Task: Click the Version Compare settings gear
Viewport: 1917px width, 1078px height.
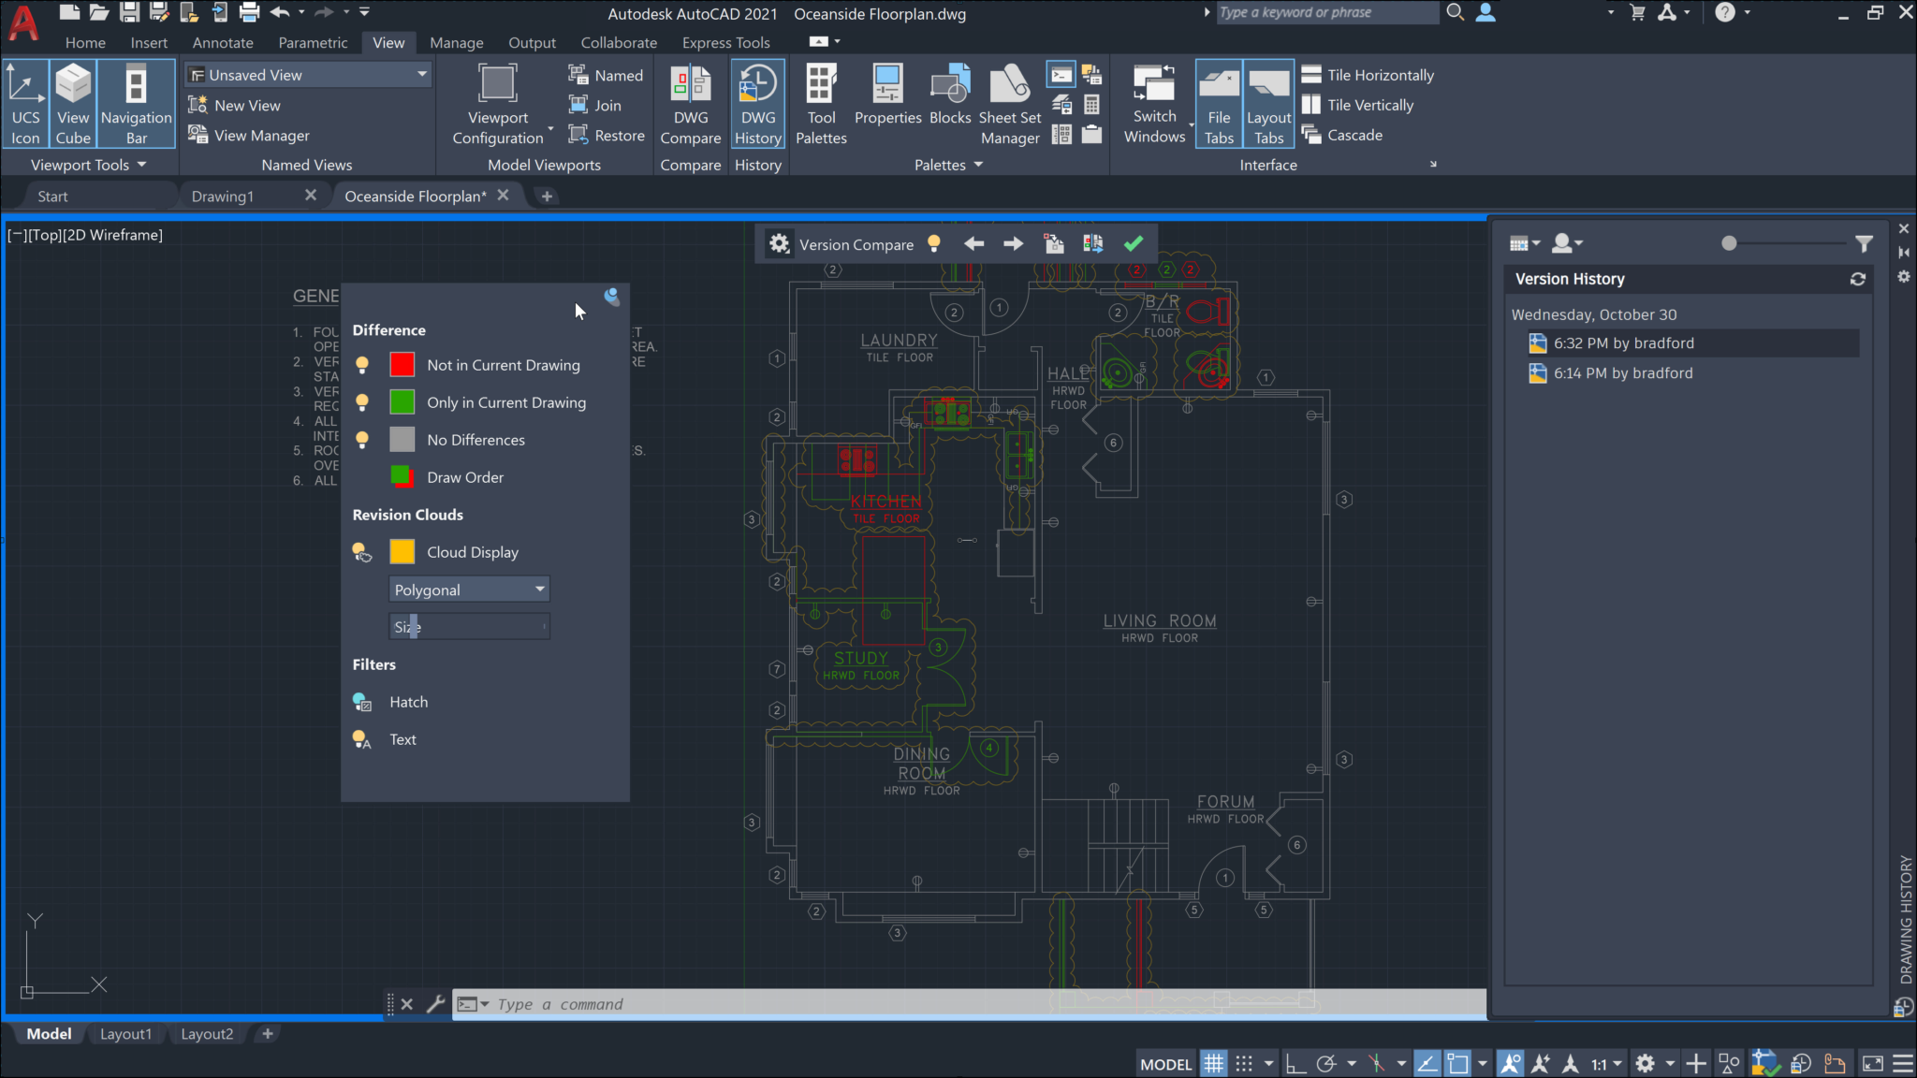Action: click(x=779, y=243)
